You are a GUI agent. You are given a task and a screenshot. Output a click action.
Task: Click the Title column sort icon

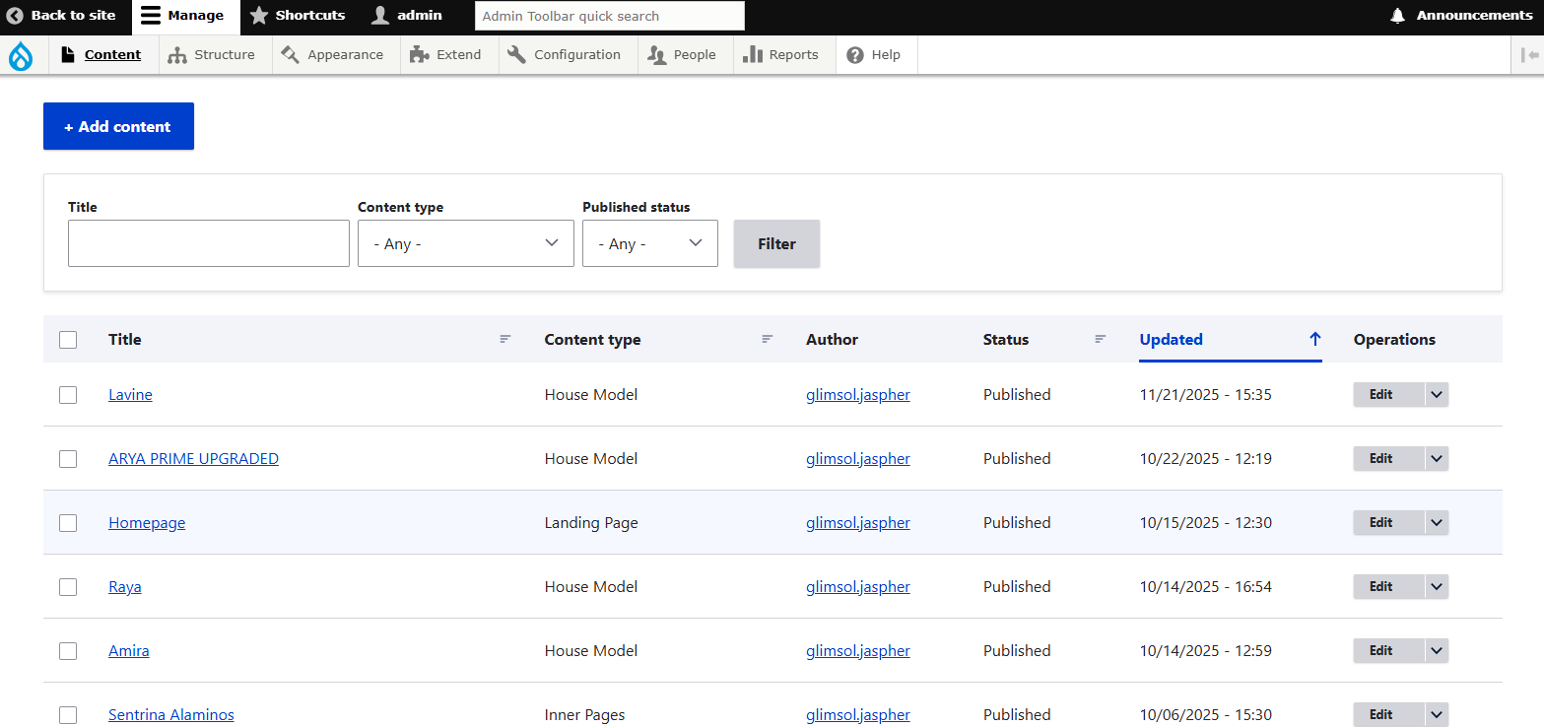point(505,339)
